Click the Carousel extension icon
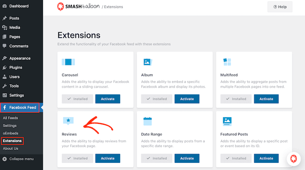Screen dimensions: 305x170 pyautogui.click(x=68, y=62)
